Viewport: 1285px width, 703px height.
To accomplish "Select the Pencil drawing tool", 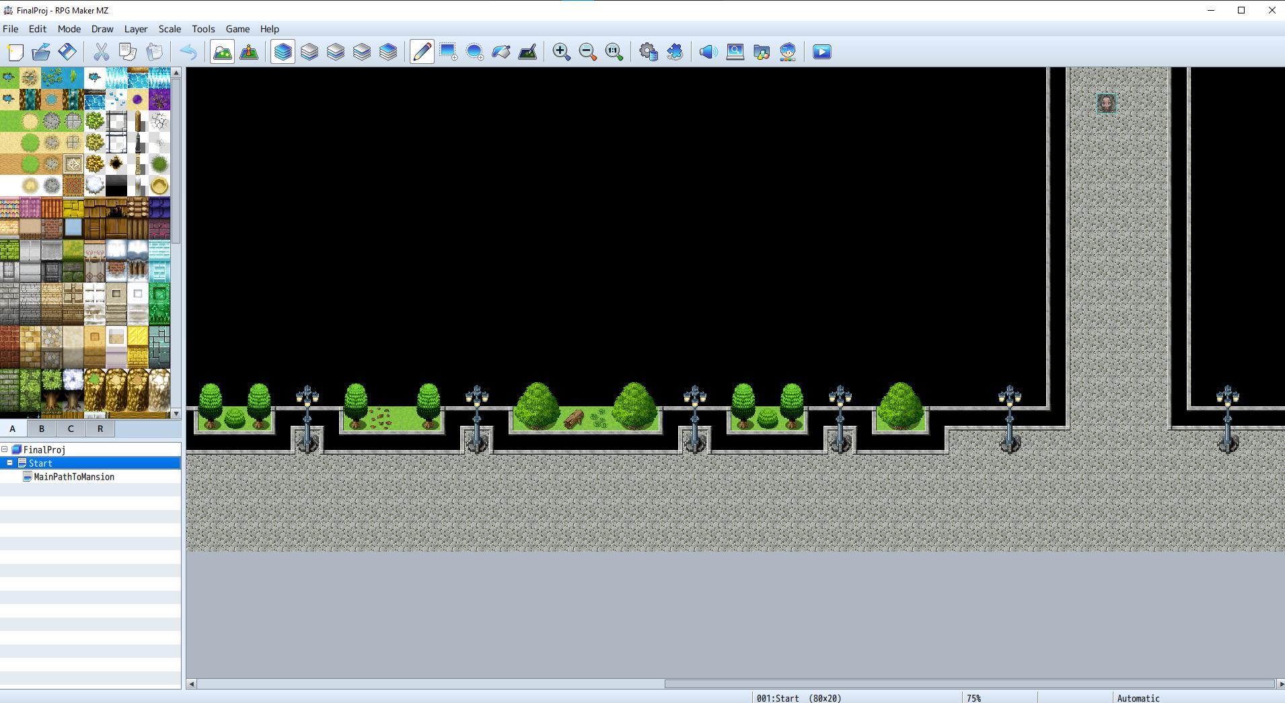I will [x=422, y=52].
